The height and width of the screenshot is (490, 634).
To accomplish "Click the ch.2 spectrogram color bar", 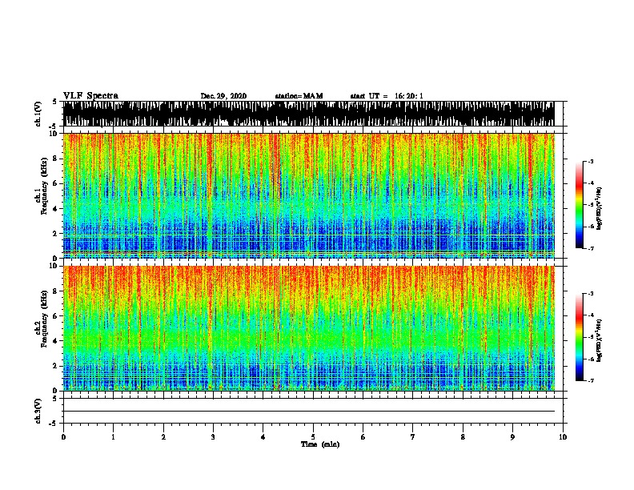I will click(580, 337).
